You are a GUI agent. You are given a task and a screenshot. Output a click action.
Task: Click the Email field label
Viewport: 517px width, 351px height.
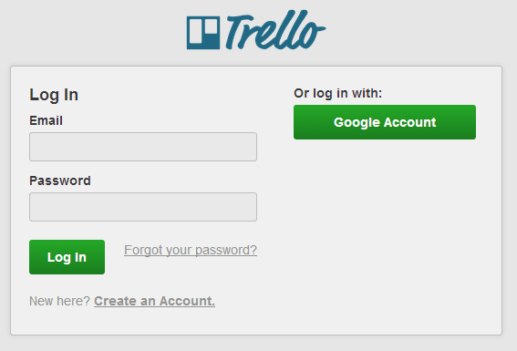point(46,120)
